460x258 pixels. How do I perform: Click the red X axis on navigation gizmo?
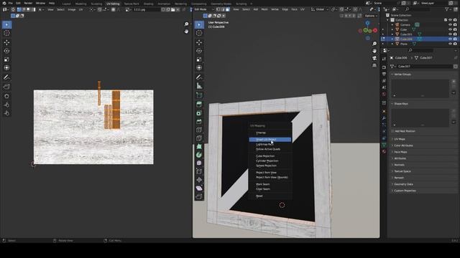click(375, 30)
